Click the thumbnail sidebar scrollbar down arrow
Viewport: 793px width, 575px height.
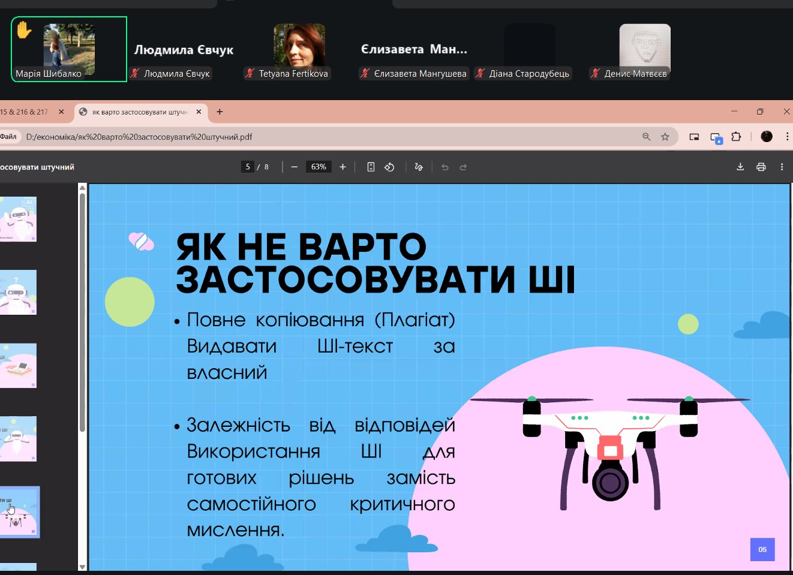pos(82,567)
